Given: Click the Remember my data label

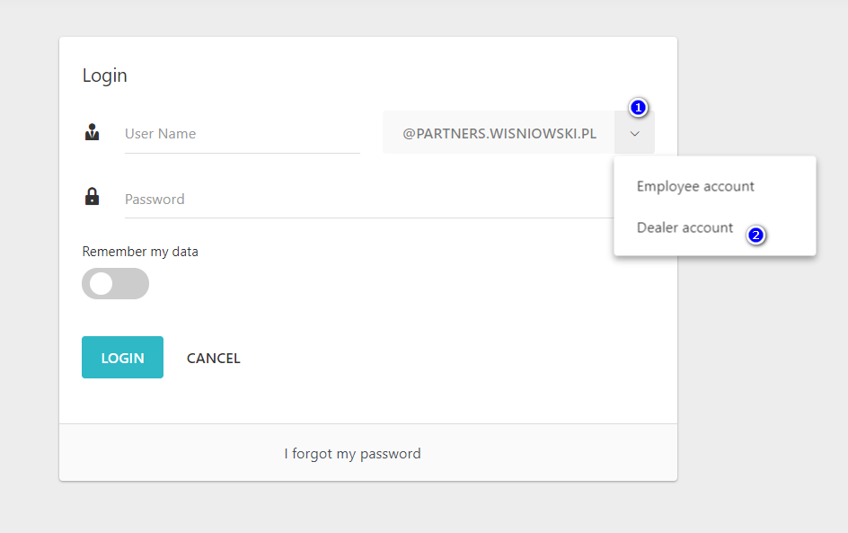Looking at the screenshot, I should point(140,252).
